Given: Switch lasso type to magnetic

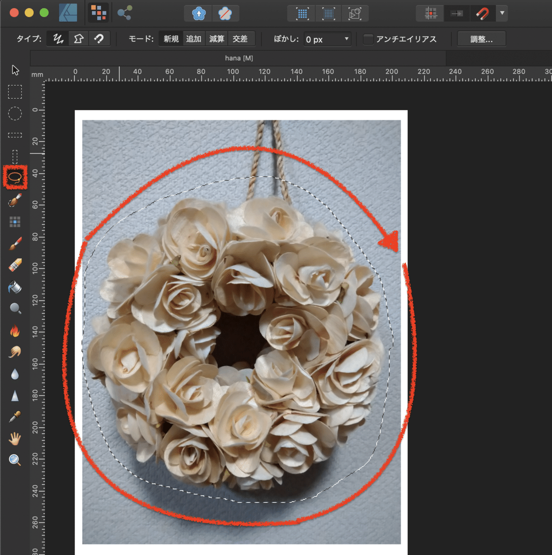Looking at the screenshot, I should click(x=99, y=39).
